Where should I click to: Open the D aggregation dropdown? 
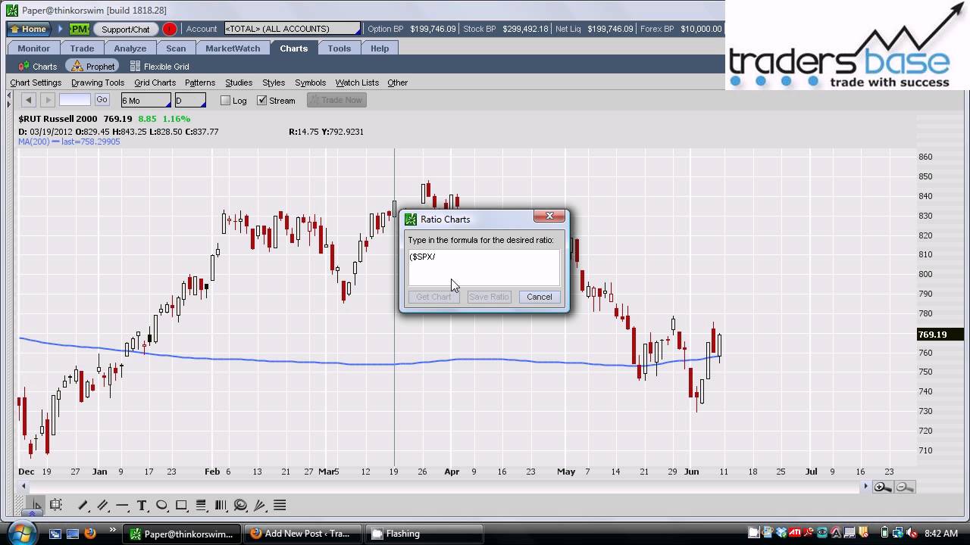click(190, 100)
